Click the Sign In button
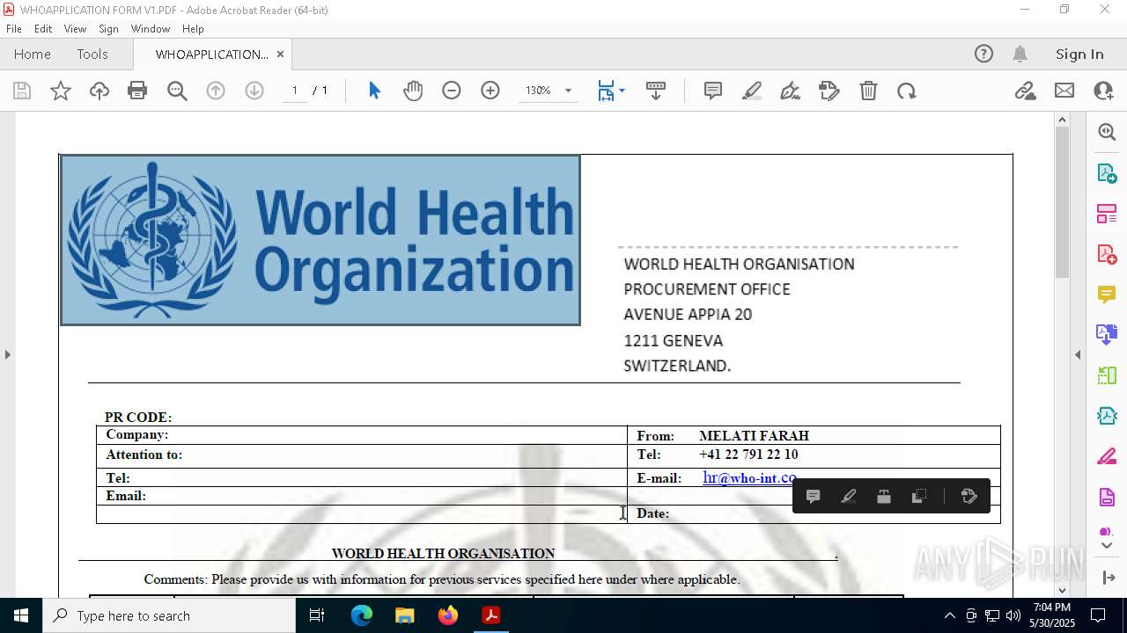This screenshot has height=633, width=1127. (1079, 55)
